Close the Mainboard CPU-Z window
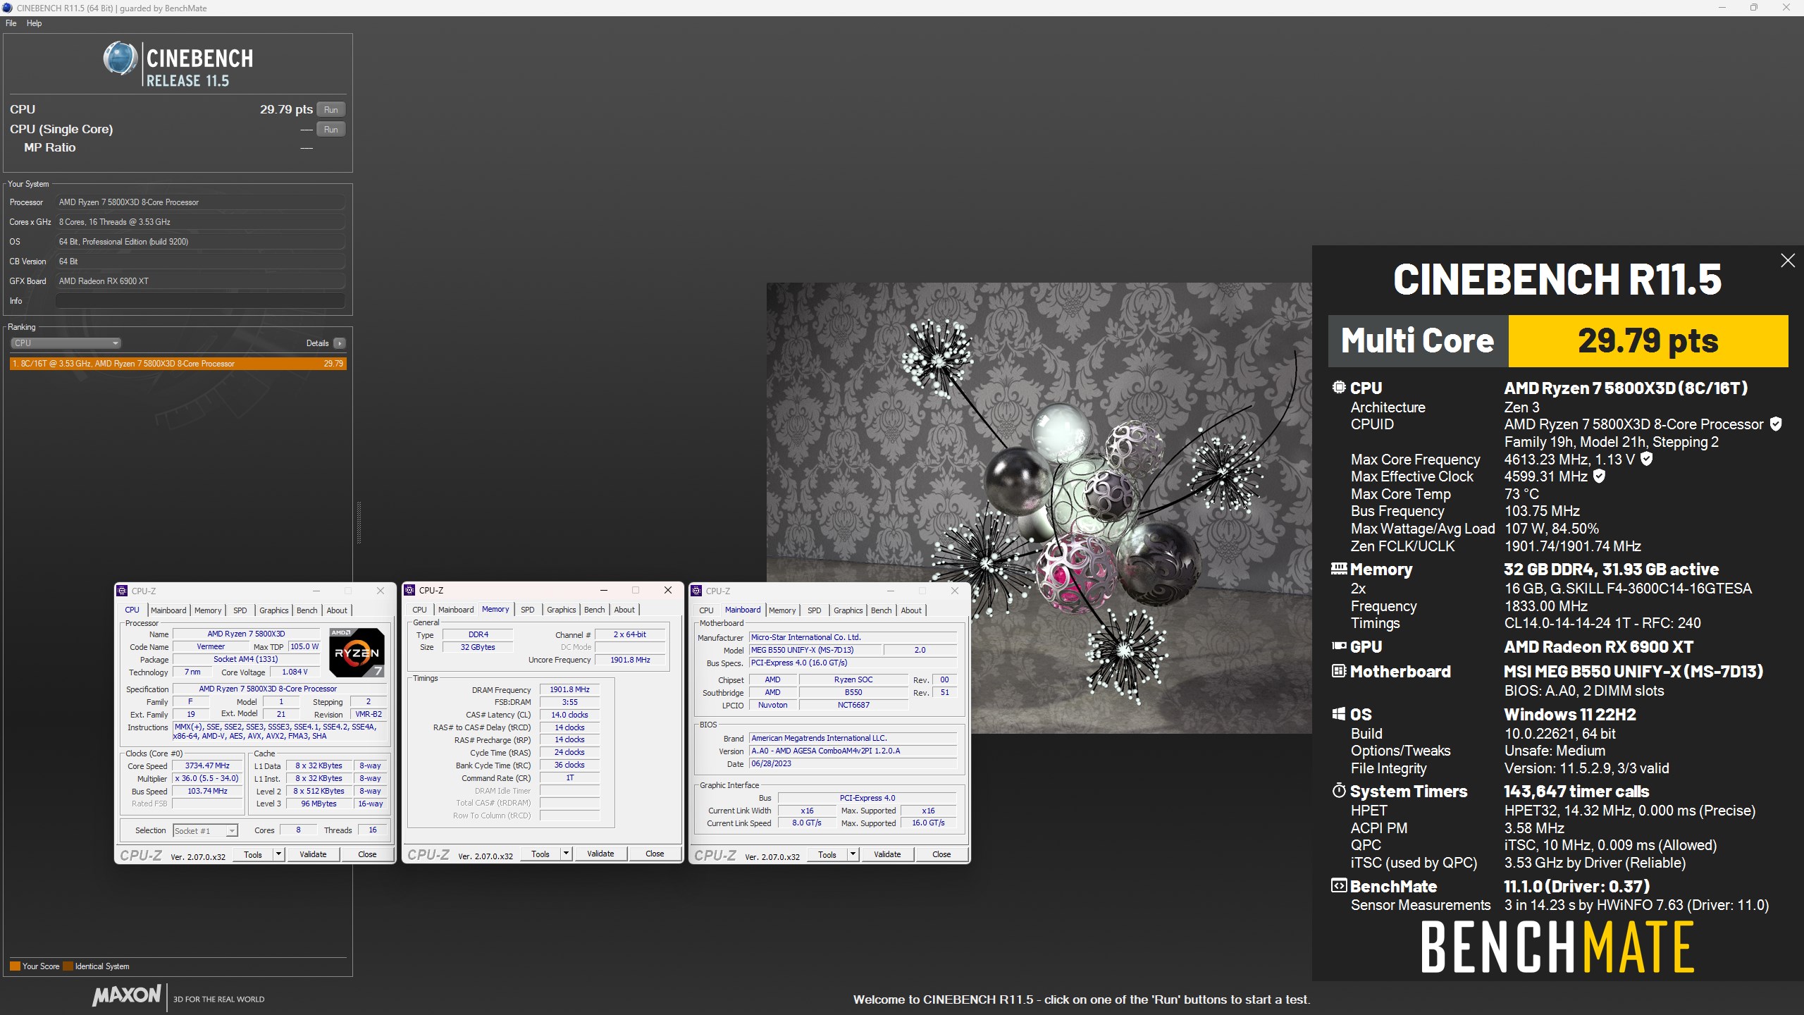Viewport: 1804px width, 1015px height. coord(955,591)
